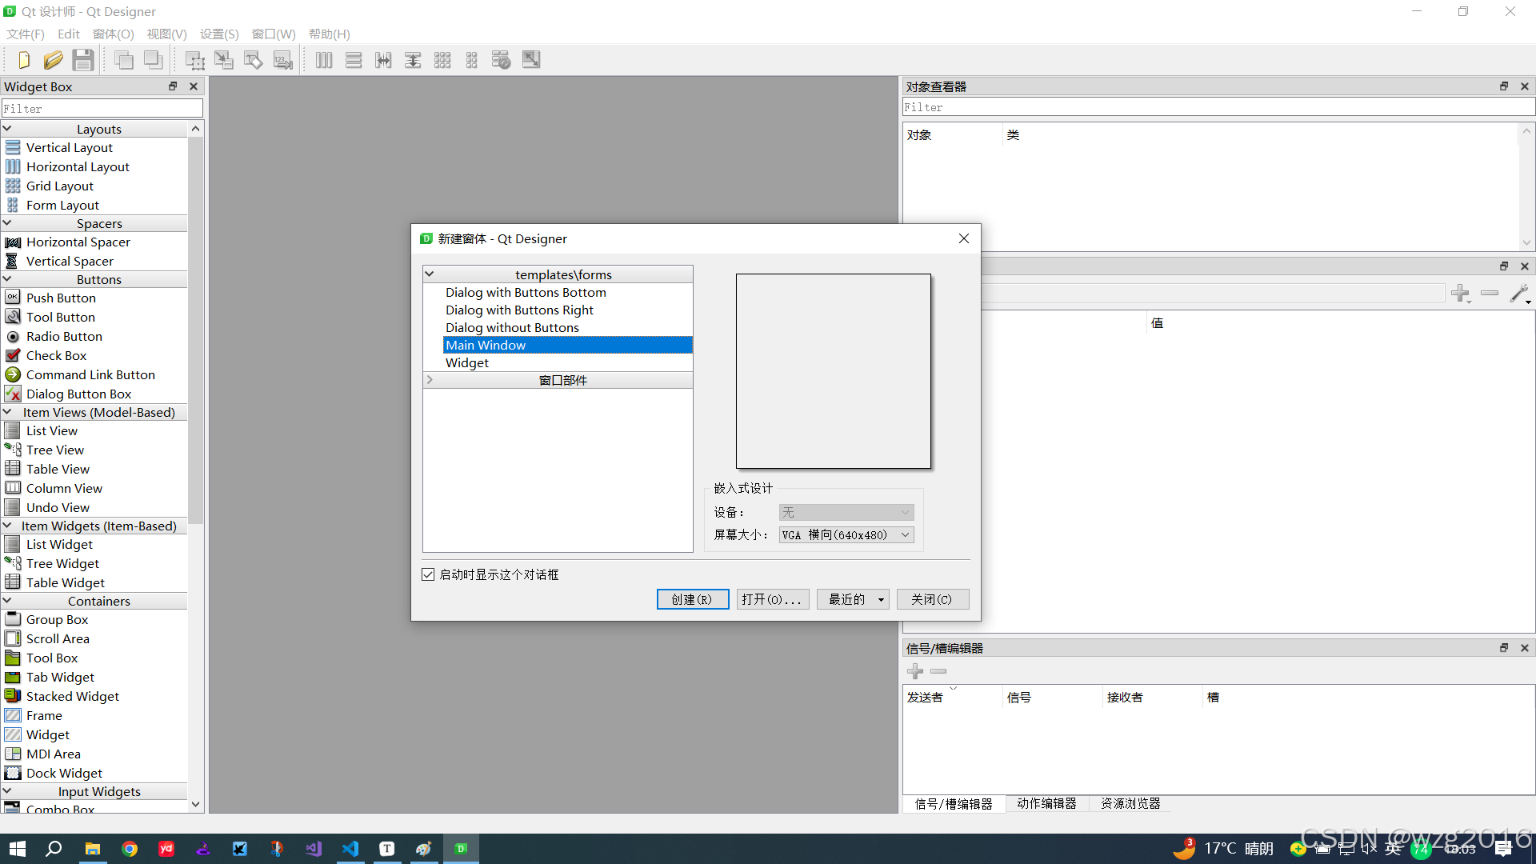Click the New Form toolbar icon
This screenshot has width=1536, height=864.
[23, 60]
